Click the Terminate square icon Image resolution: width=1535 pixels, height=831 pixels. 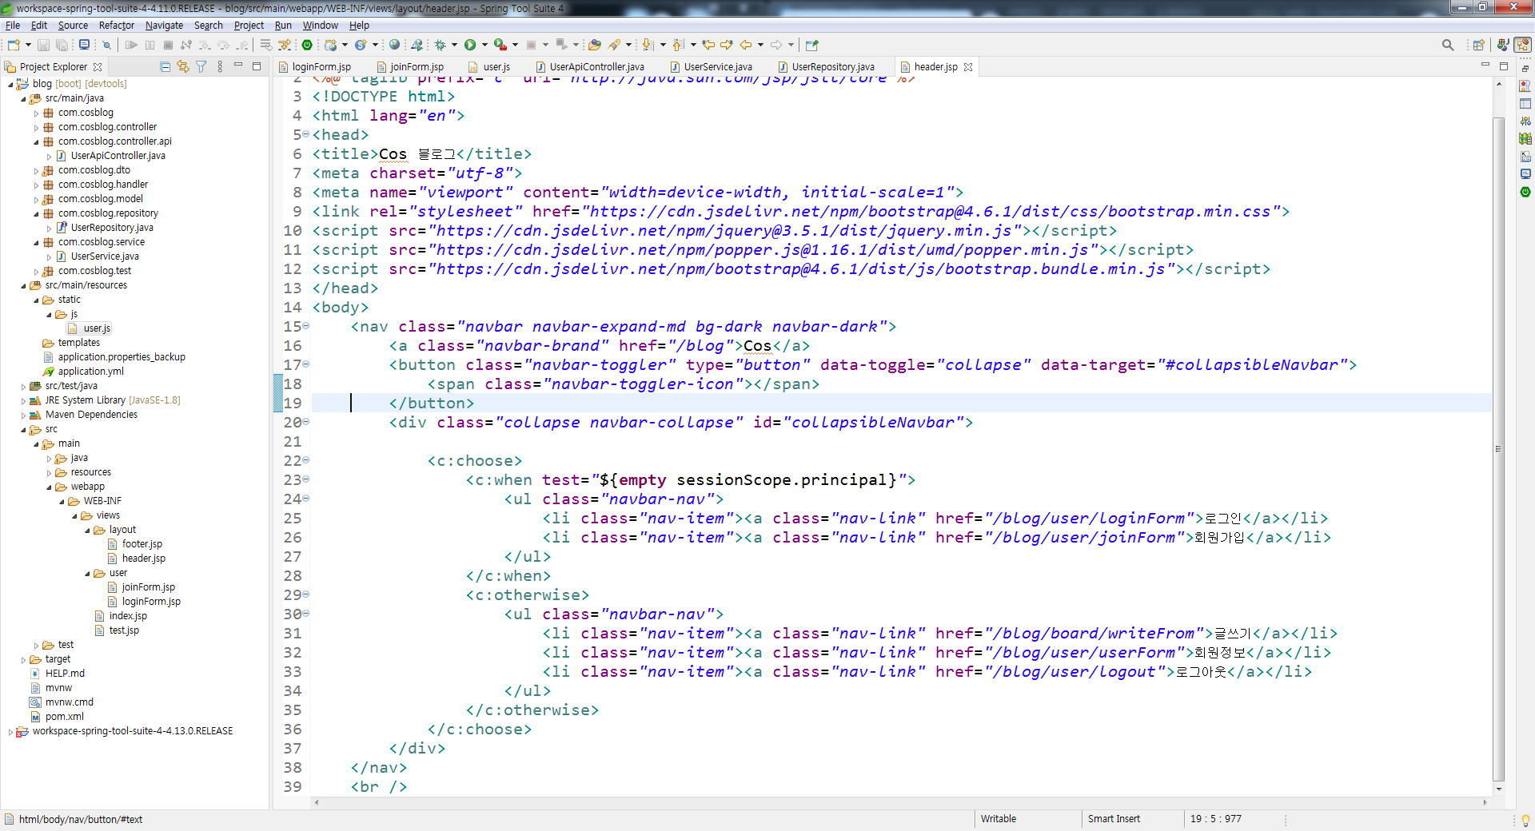click(169, 45)
